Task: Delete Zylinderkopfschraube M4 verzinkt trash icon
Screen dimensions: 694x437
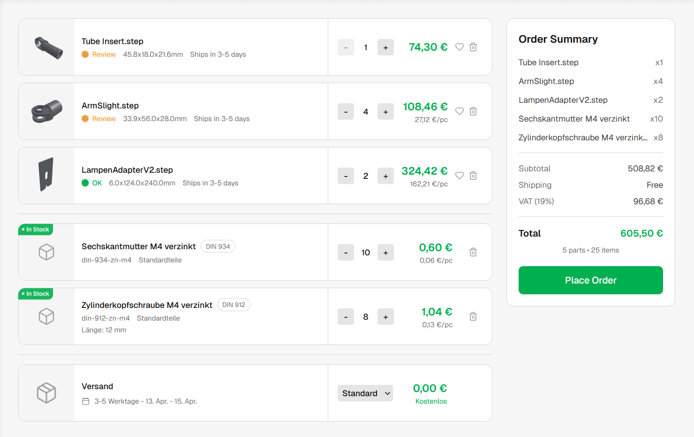Action: [x=473, y=316]
